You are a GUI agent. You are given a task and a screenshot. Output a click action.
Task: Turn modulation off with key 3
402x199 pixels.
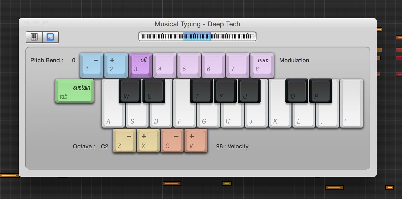[140, 65]
